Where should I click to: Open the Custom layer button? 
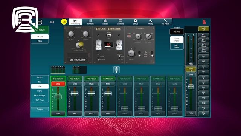click(40, 109)
